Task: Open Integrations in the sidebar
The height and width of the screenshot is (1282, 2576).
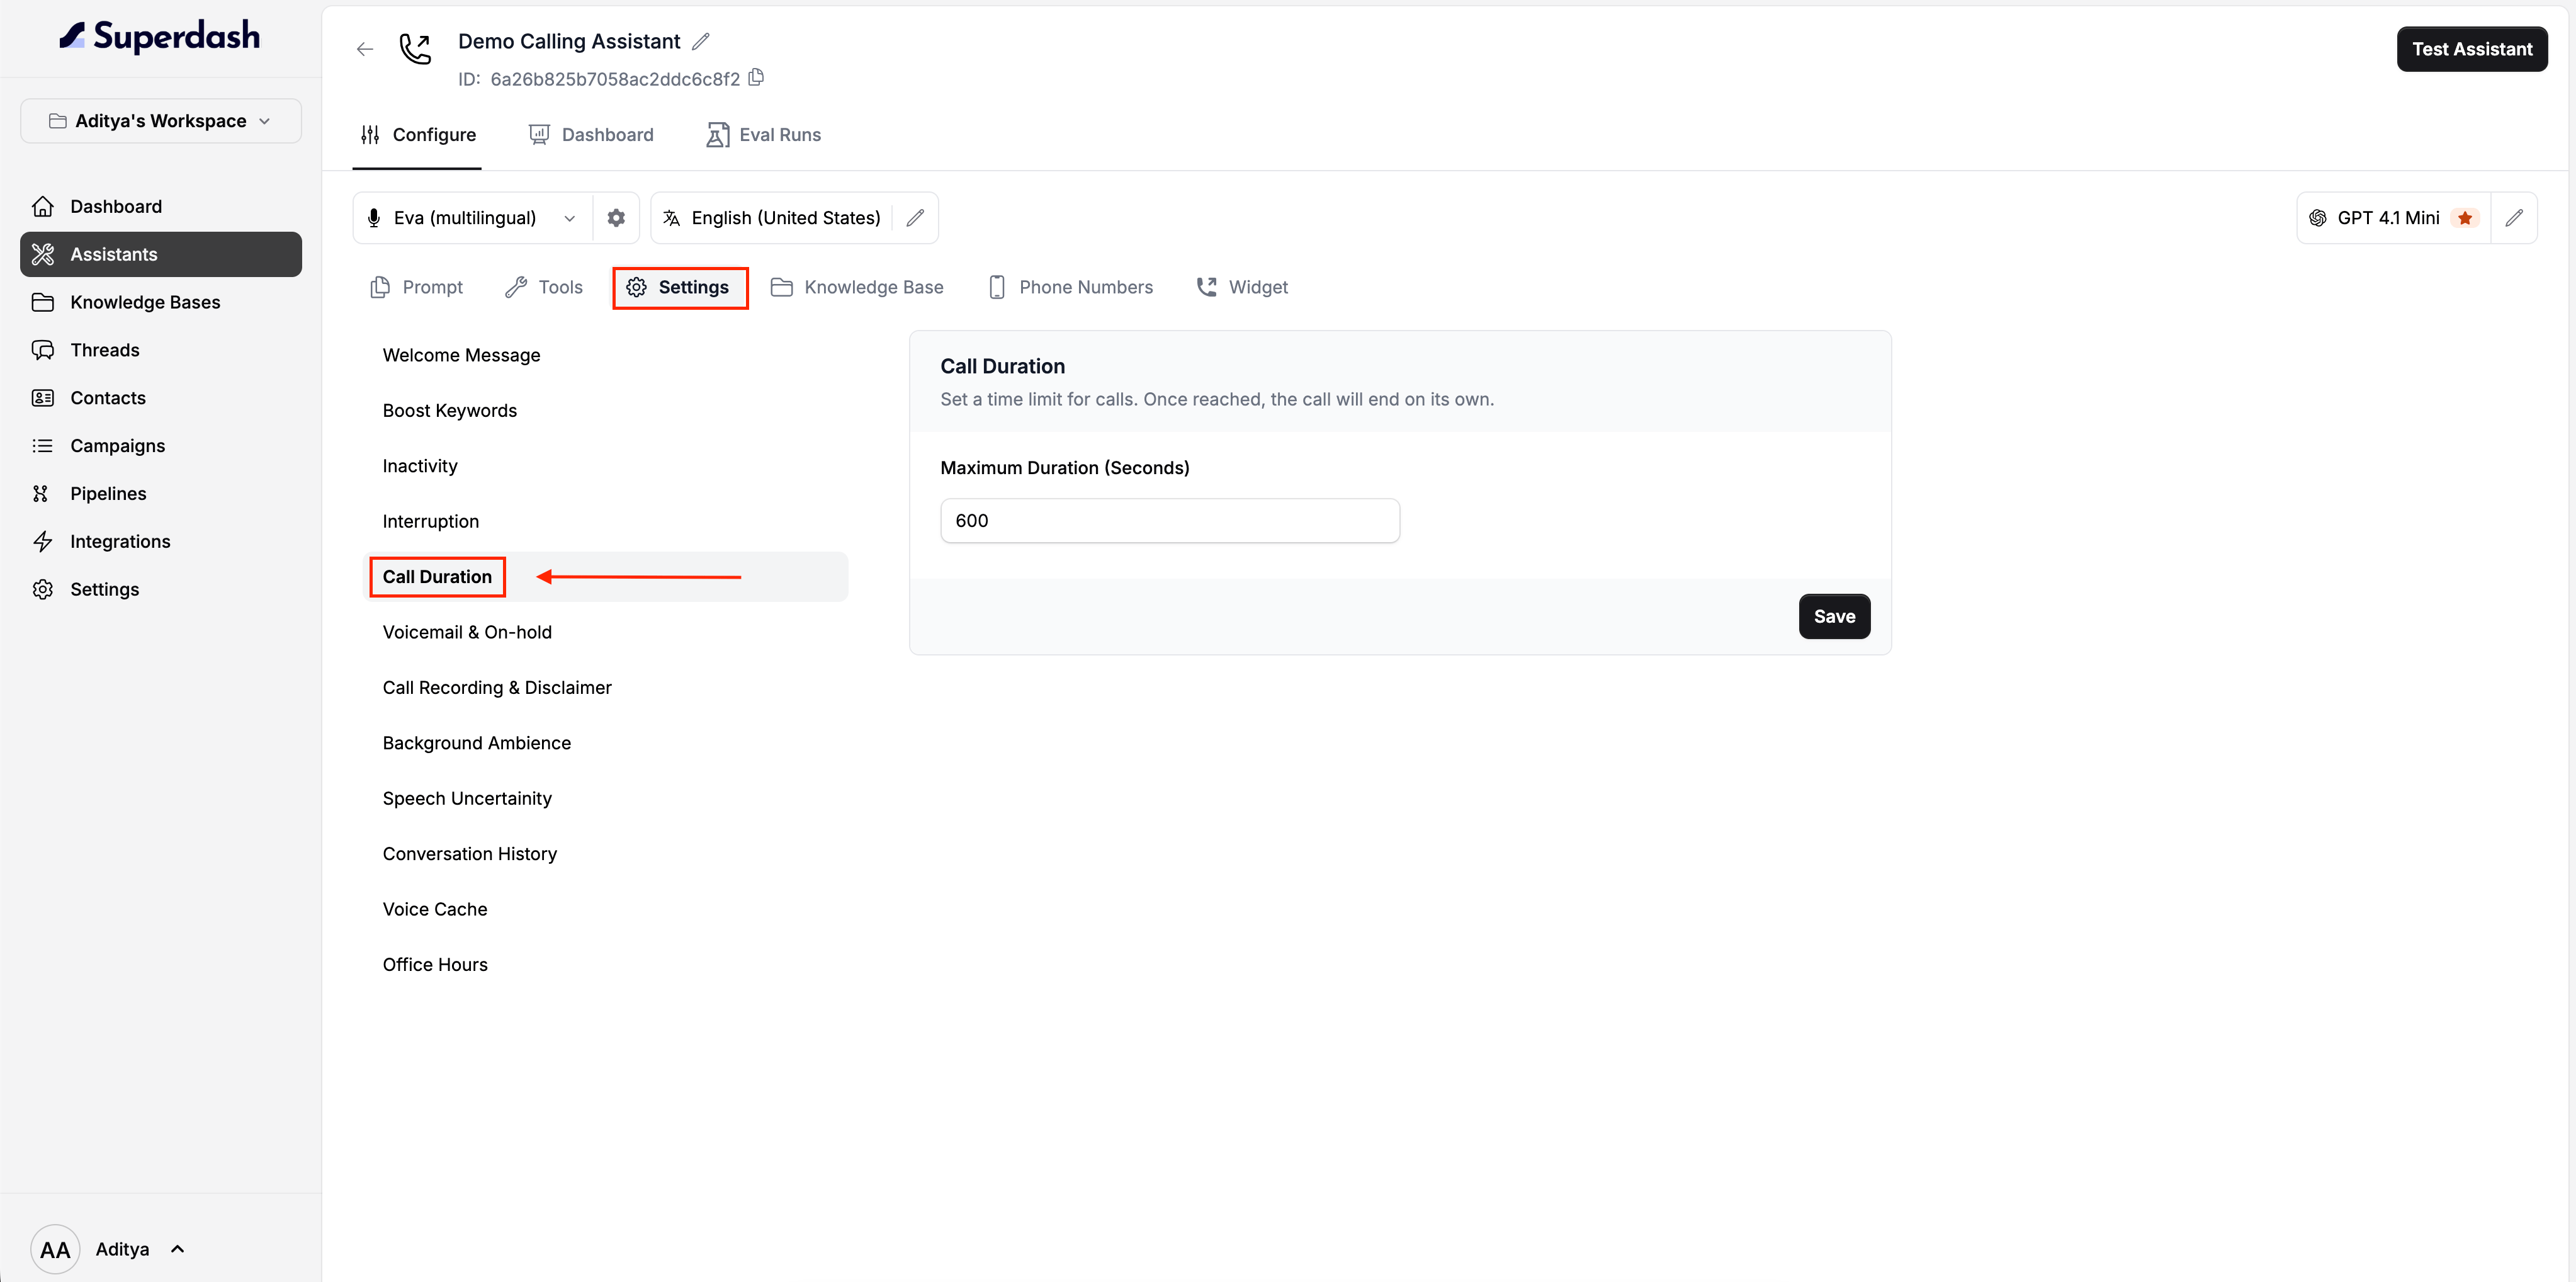Action: (160, 542)
